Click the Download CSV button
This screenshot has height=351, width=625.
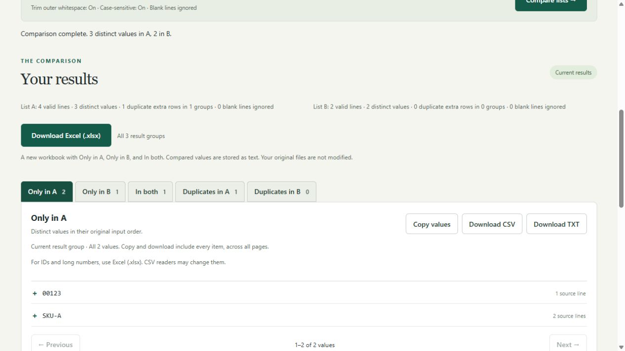(x=492, y=224)
